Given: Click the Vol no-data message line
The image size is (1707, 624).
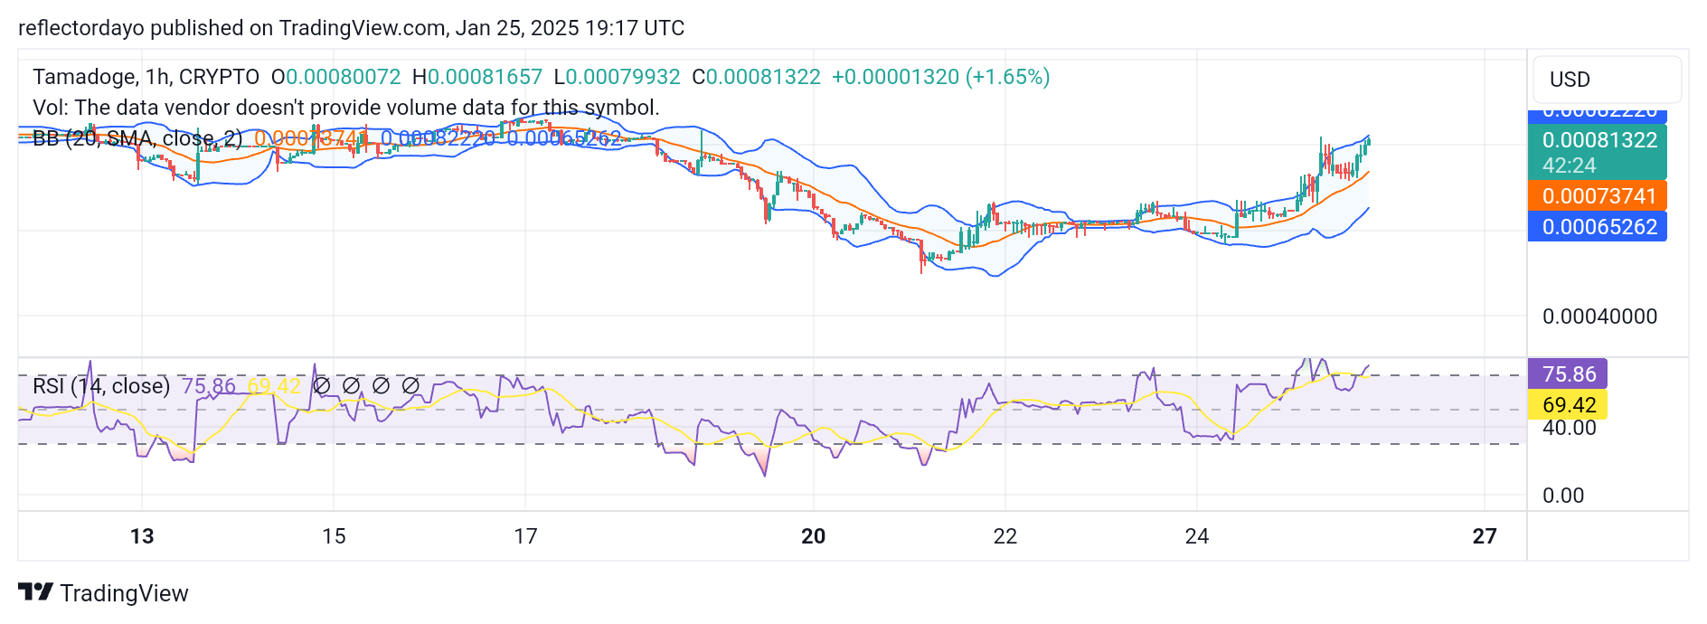Looking at the screenshot, I should [x=346, y=108].
